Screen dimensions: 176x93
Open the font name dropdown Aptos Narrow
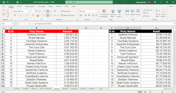(x=28, y=11)
